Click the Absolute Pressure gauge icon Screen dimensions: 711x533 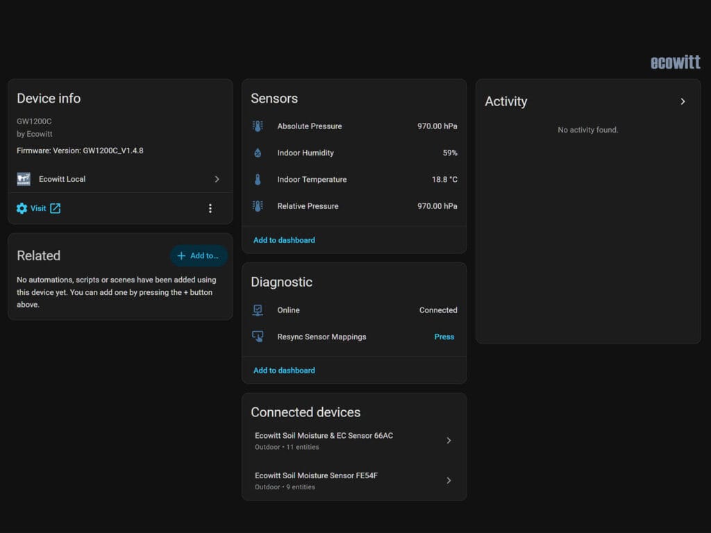pyautogui.click(x=258, y=126)
